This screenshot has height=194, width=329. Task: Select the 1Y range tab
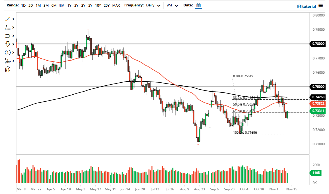pos(69,5)
